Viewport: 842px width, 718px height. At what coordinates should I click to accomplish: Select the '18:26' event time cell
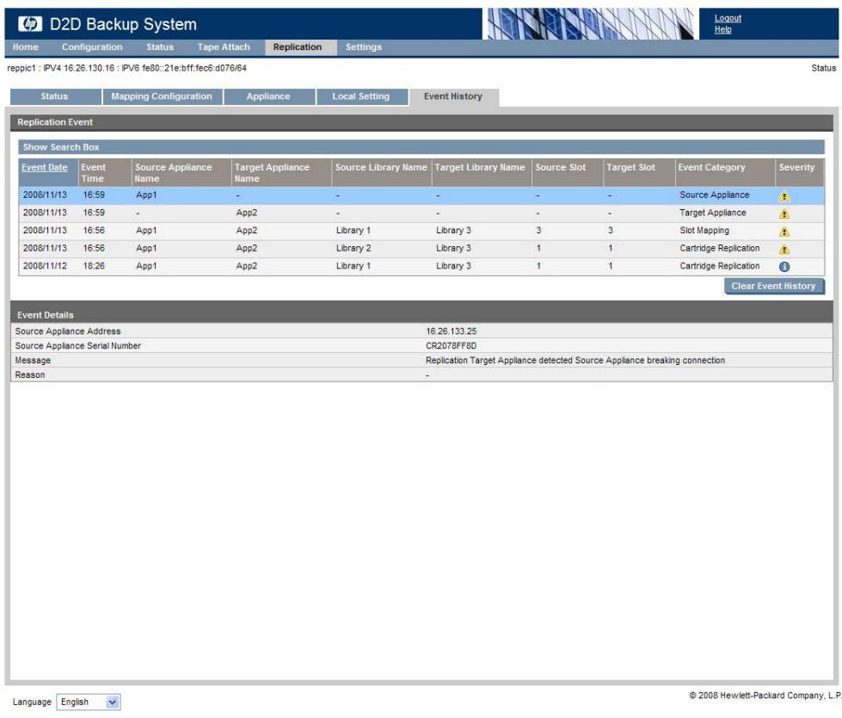(94, 266)
